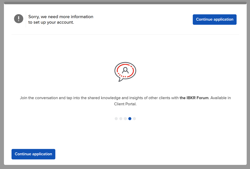250x169 pixels.
Task: Switch to the third carousel slide dot
Action: pos(125,118)
